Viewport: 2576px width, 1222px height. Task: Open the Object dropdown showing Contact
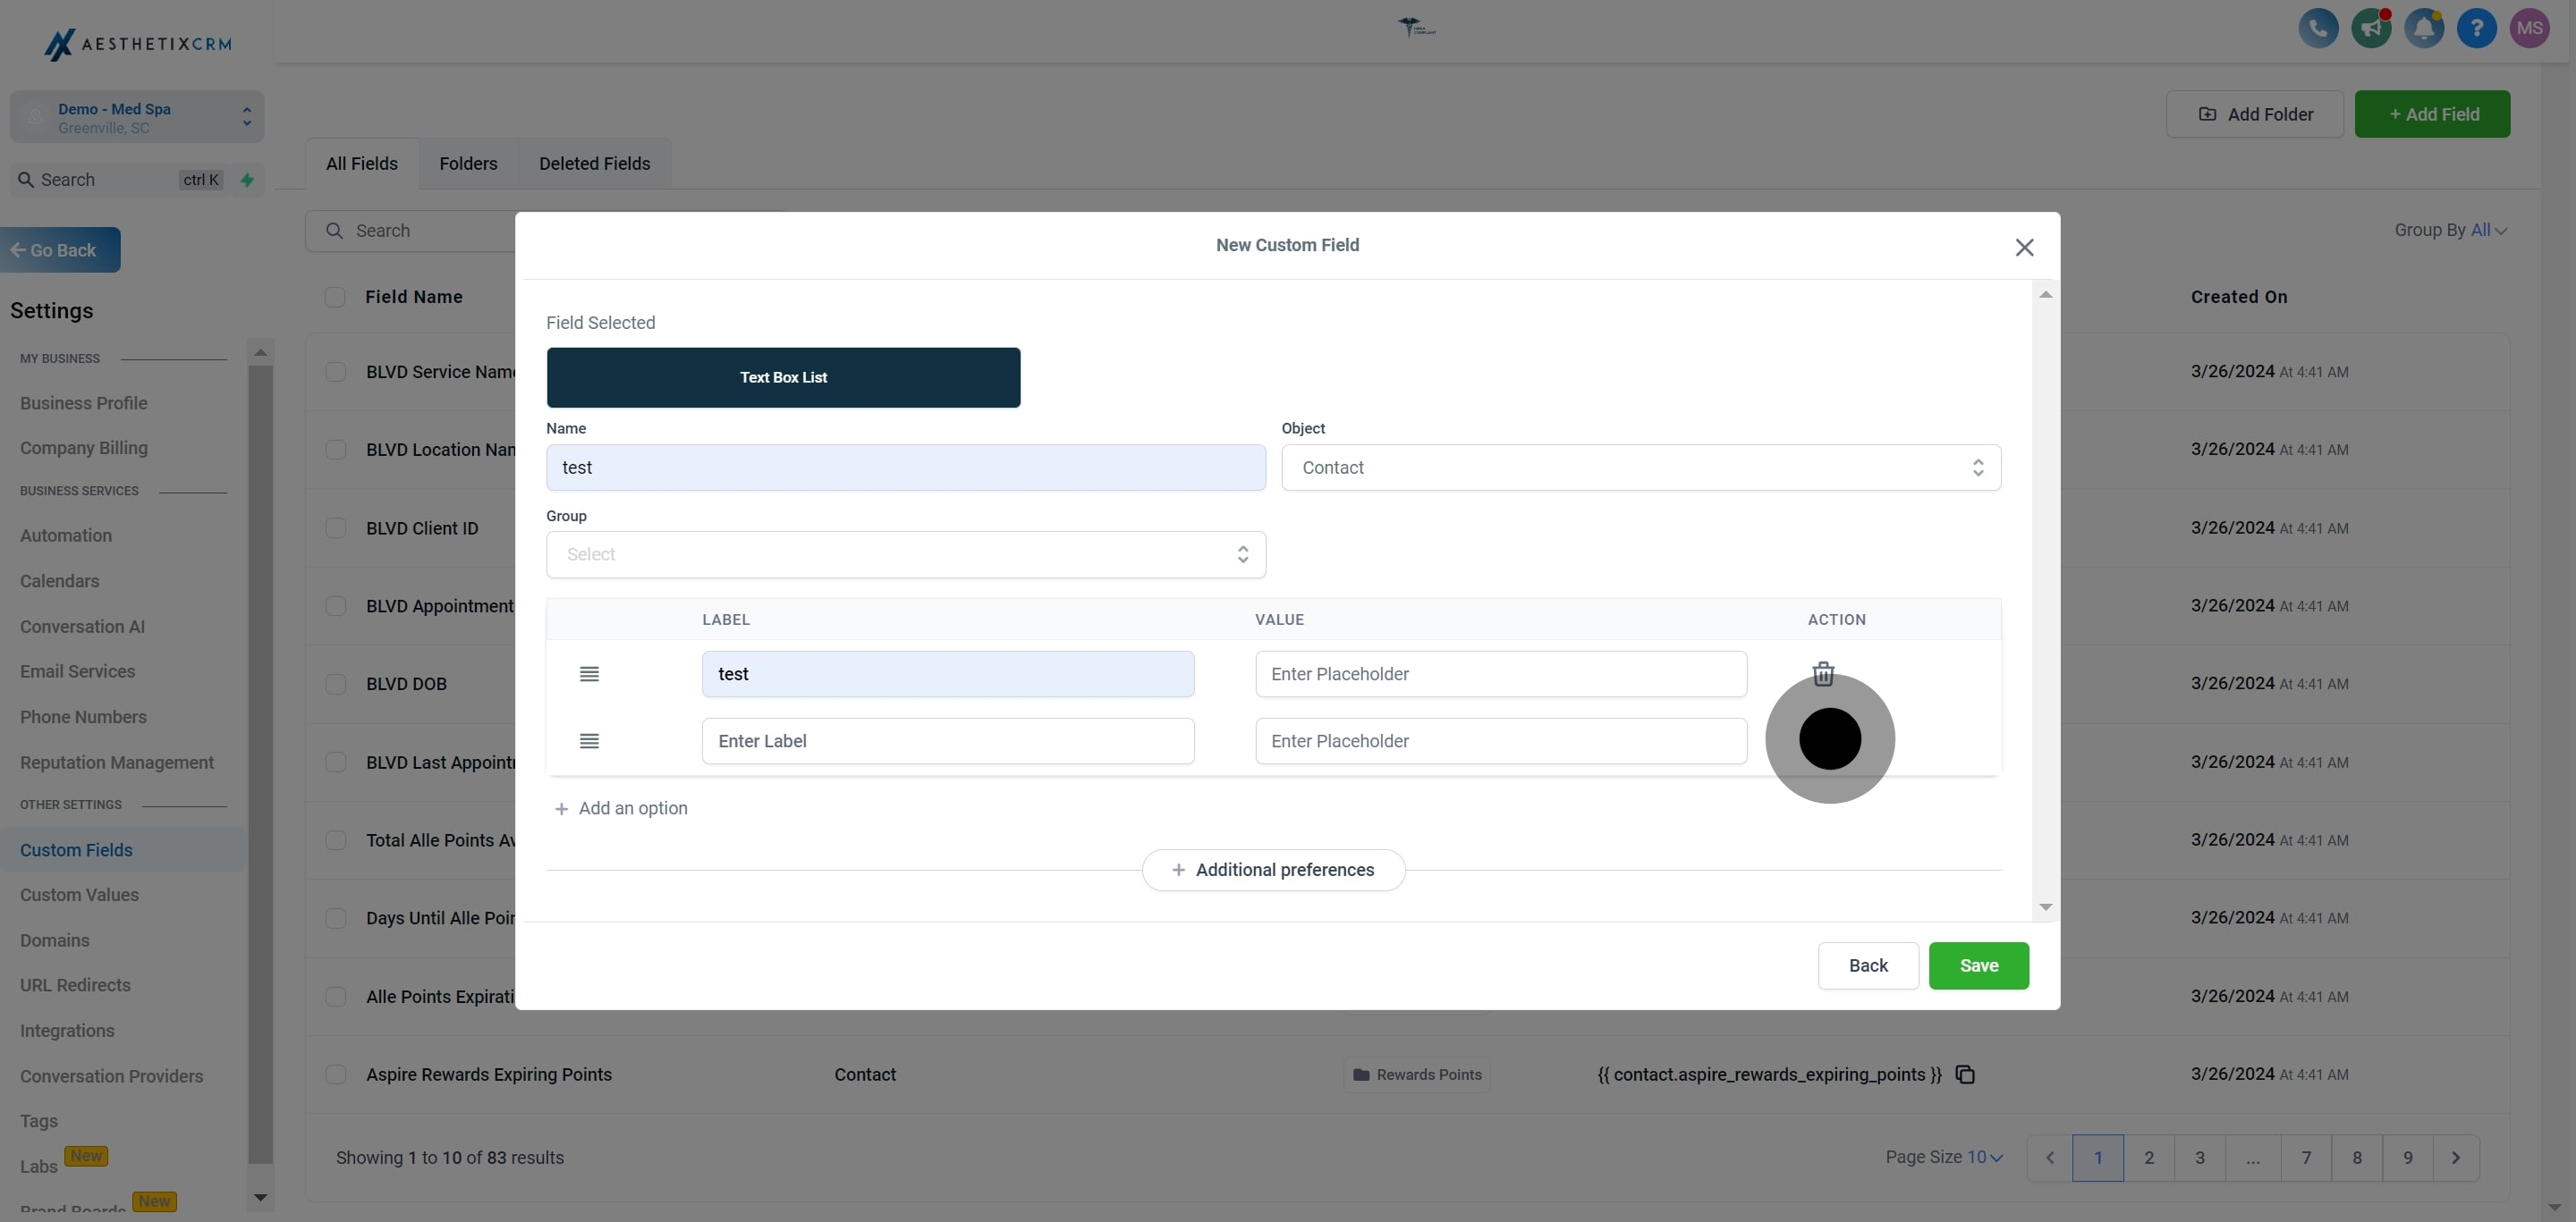click(1640, 468)
